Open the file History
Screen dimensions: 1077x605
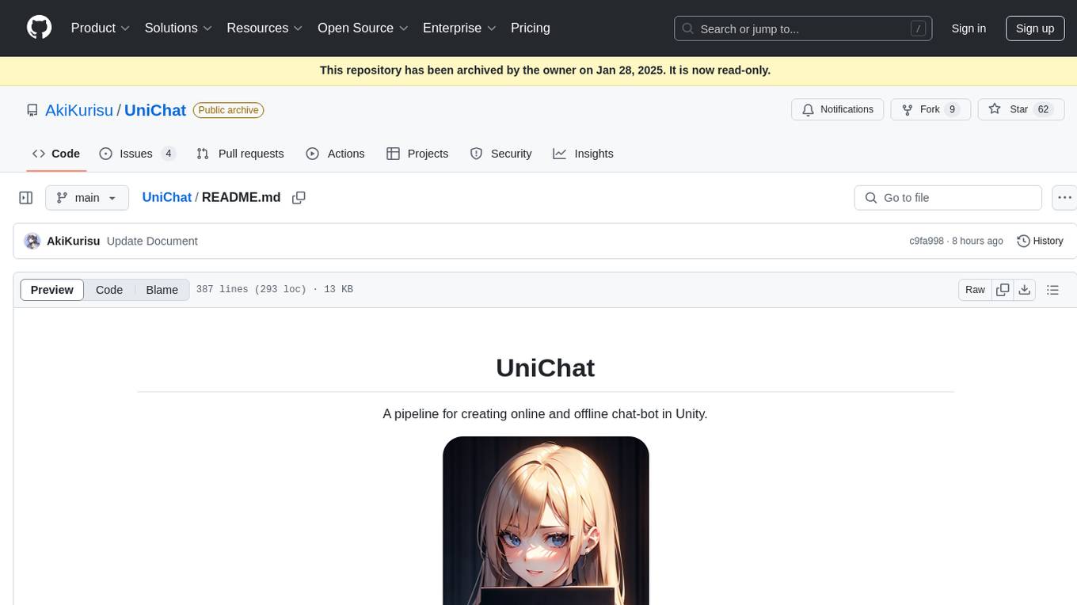(x=1040, y=241)
